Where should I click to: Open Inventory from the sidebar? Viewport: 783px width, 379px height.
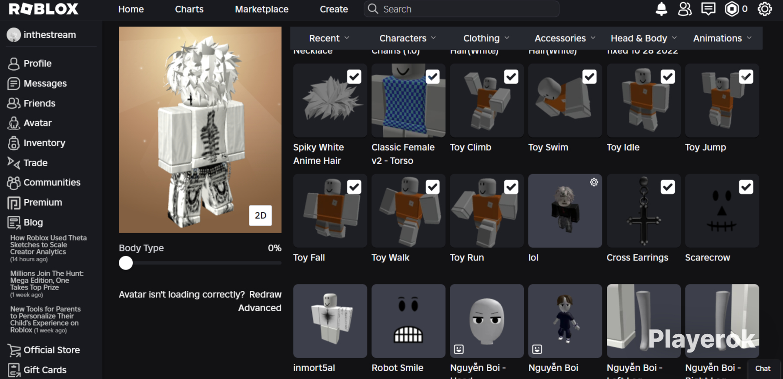coord(44,143)
